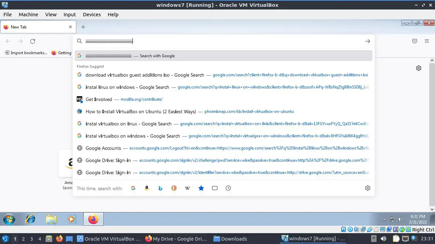The height and width of the screenshot is (244, 435).
Task: Click the host panel volume icon
Action: click(x=383, y=239)
